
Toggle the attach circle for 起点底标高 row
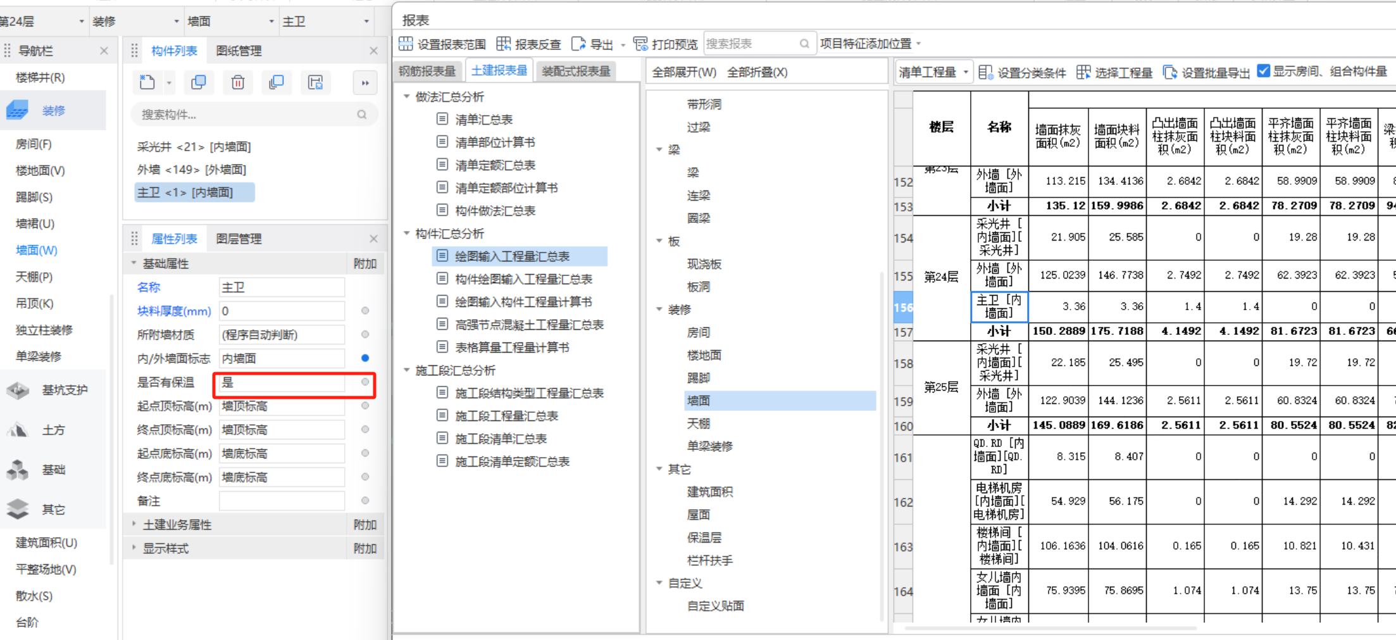(365, 453)
